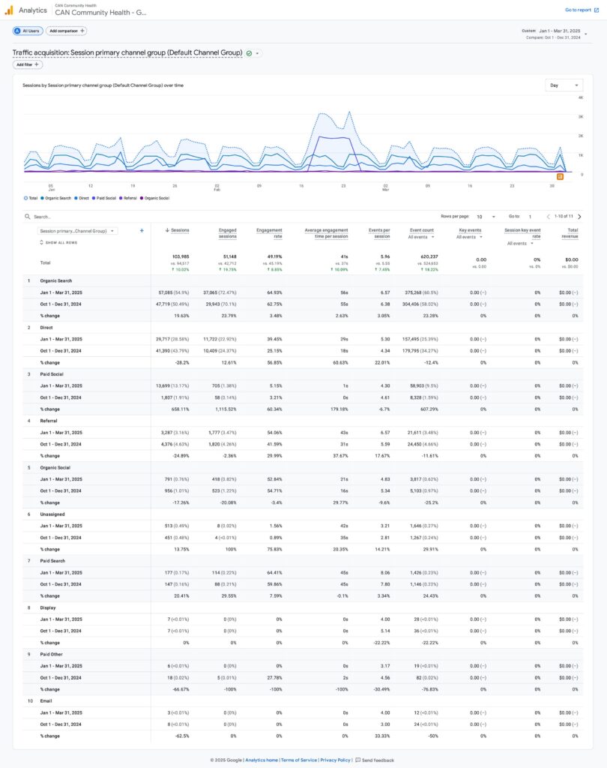Click Show All Rows expander

pos(57,242)
